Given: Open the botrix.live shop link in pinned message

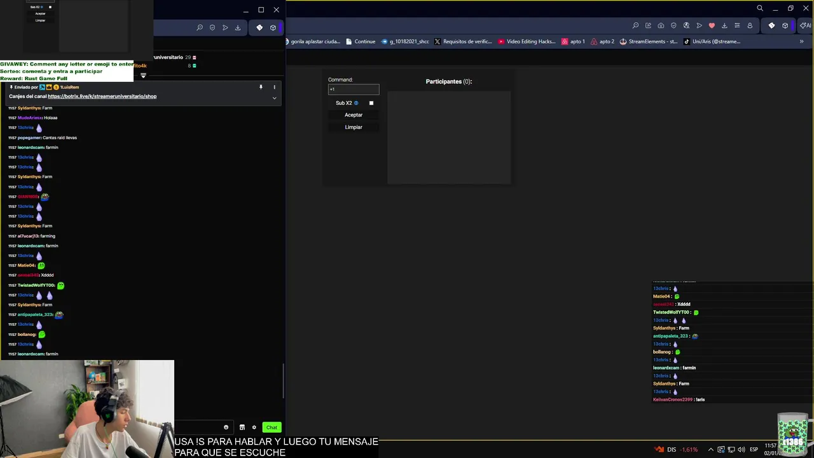Looking at the screenshot, I should [x=102, y=96].
